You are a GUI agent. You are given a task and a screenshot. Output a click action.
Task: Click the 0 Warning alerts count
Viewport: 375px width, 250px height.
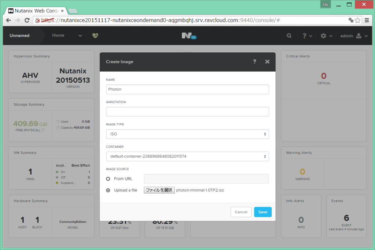[x=302, y=172]
